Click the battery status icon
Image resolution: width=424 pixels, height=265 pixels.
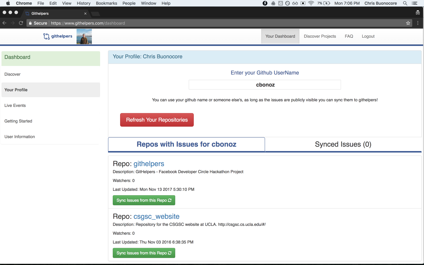[327, 3]
